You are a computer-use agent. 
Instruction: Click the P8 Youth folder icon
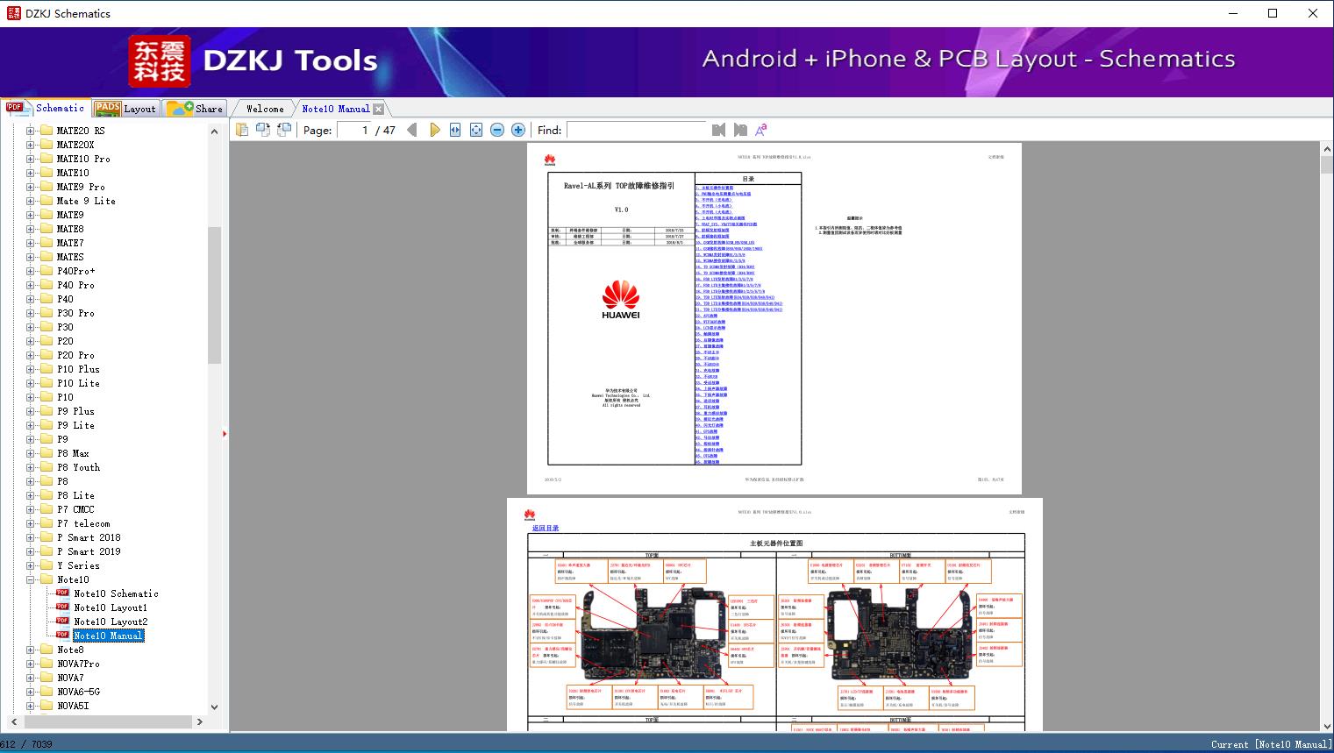click(46, 467)
